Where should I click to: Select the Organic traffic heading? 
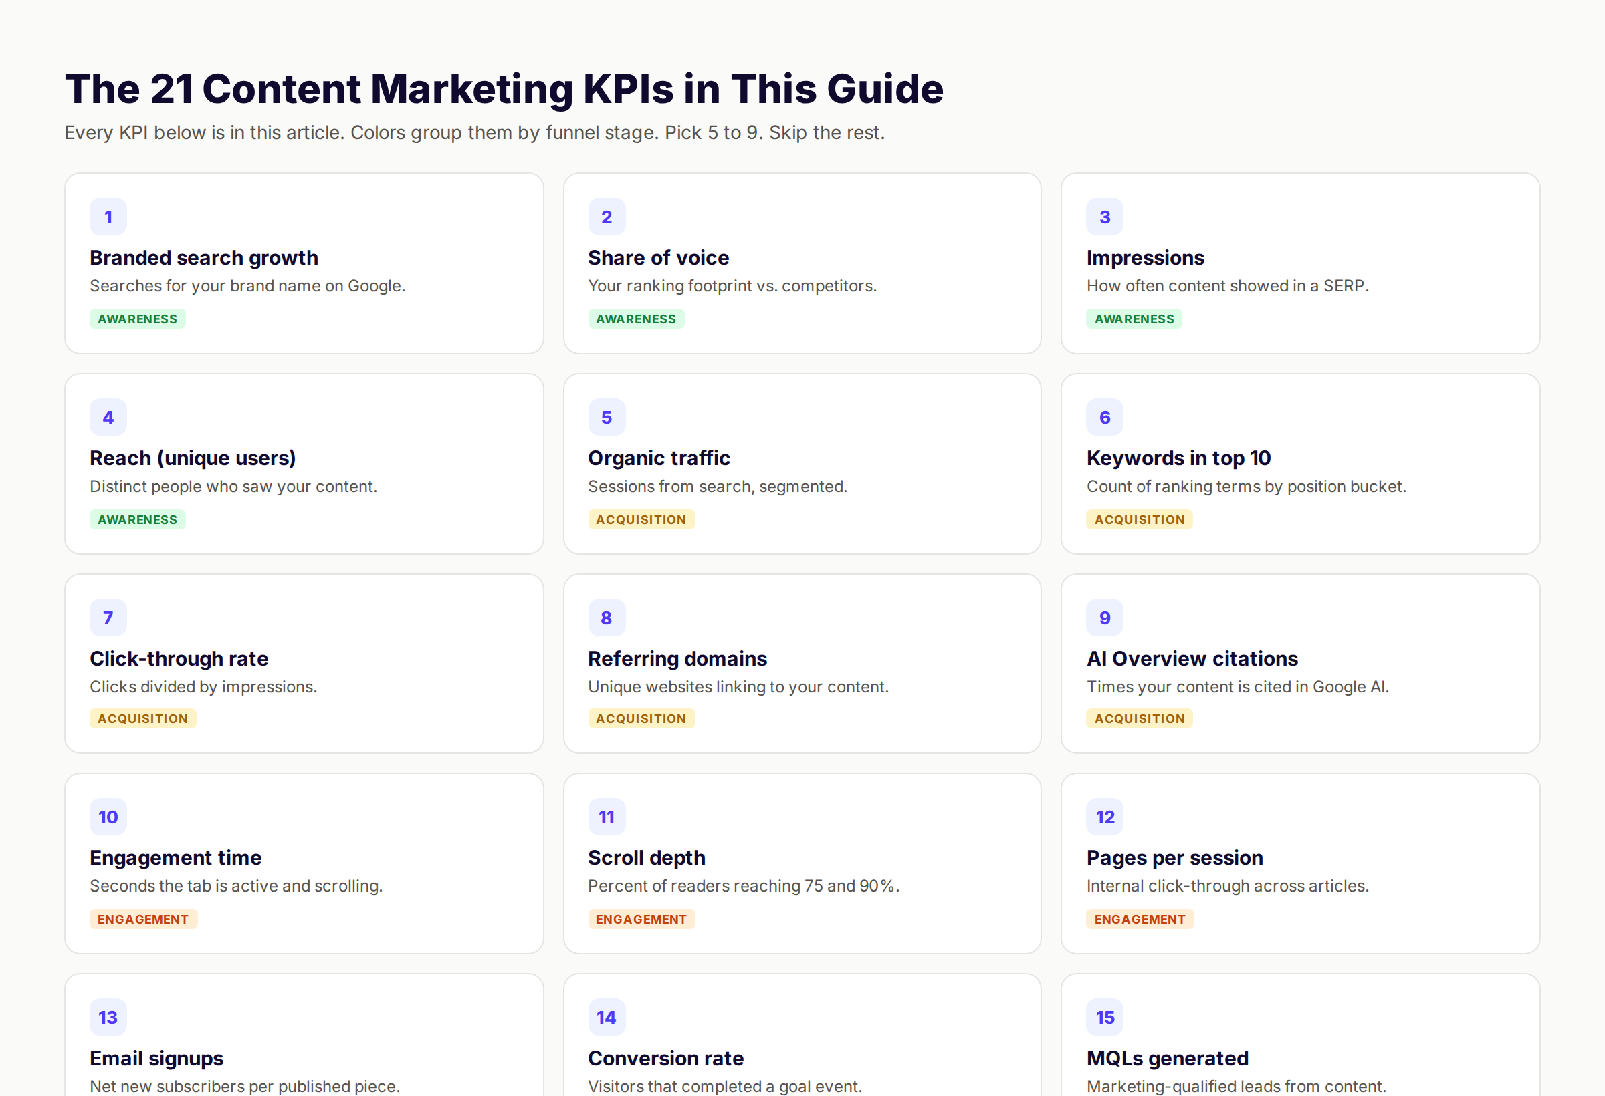[659, 458]
